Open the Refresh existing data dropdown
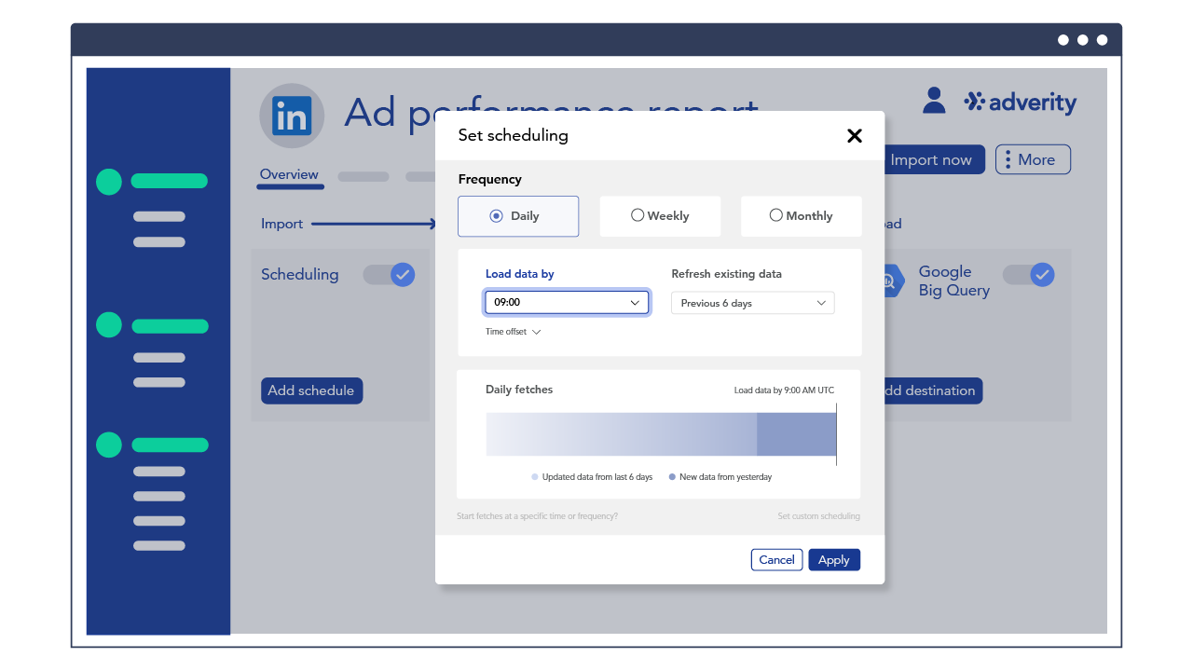 752,303
